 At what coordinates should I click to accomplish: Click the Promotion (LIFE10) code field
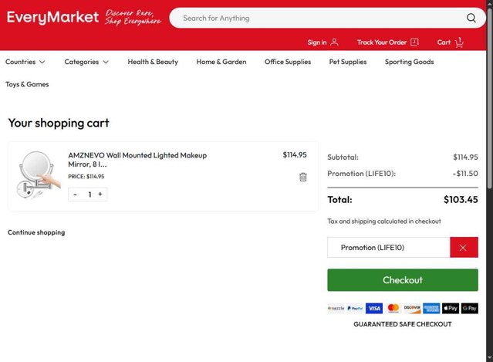389,248
